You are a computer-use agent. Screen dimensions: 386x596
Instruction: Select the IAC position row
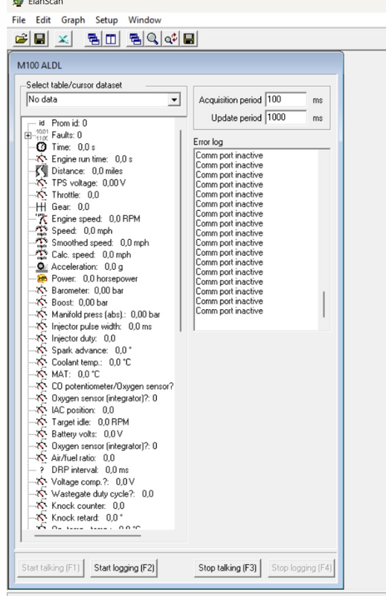[x=83, y=410]
